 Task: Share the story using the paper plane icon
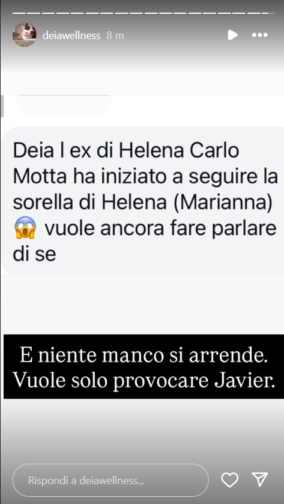click(259, 479)
